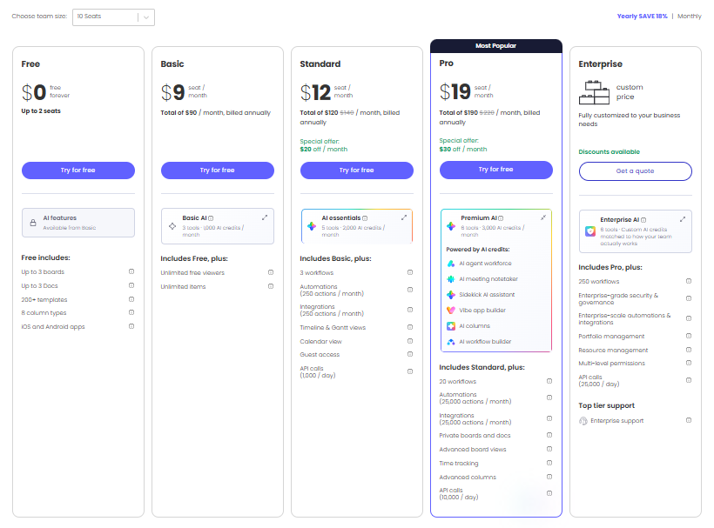714x528 pixels.
Task: Click the 'Up to 2 seats' text
Action: (x=41, y=111)
